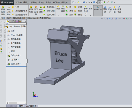Viewport: 132px width, 108px height.
Task: Click the 正视于 normal-to view button
Action: click(110, 9)
